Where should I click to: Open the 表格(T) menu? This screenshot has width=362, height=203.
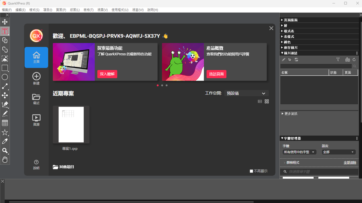coord(88,10)
